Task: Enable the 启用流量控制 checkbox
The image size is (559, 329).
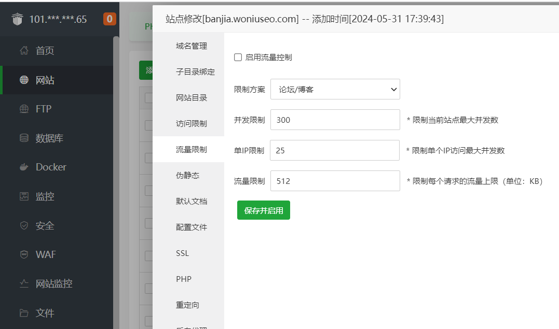Action: (x=238, y=58)
